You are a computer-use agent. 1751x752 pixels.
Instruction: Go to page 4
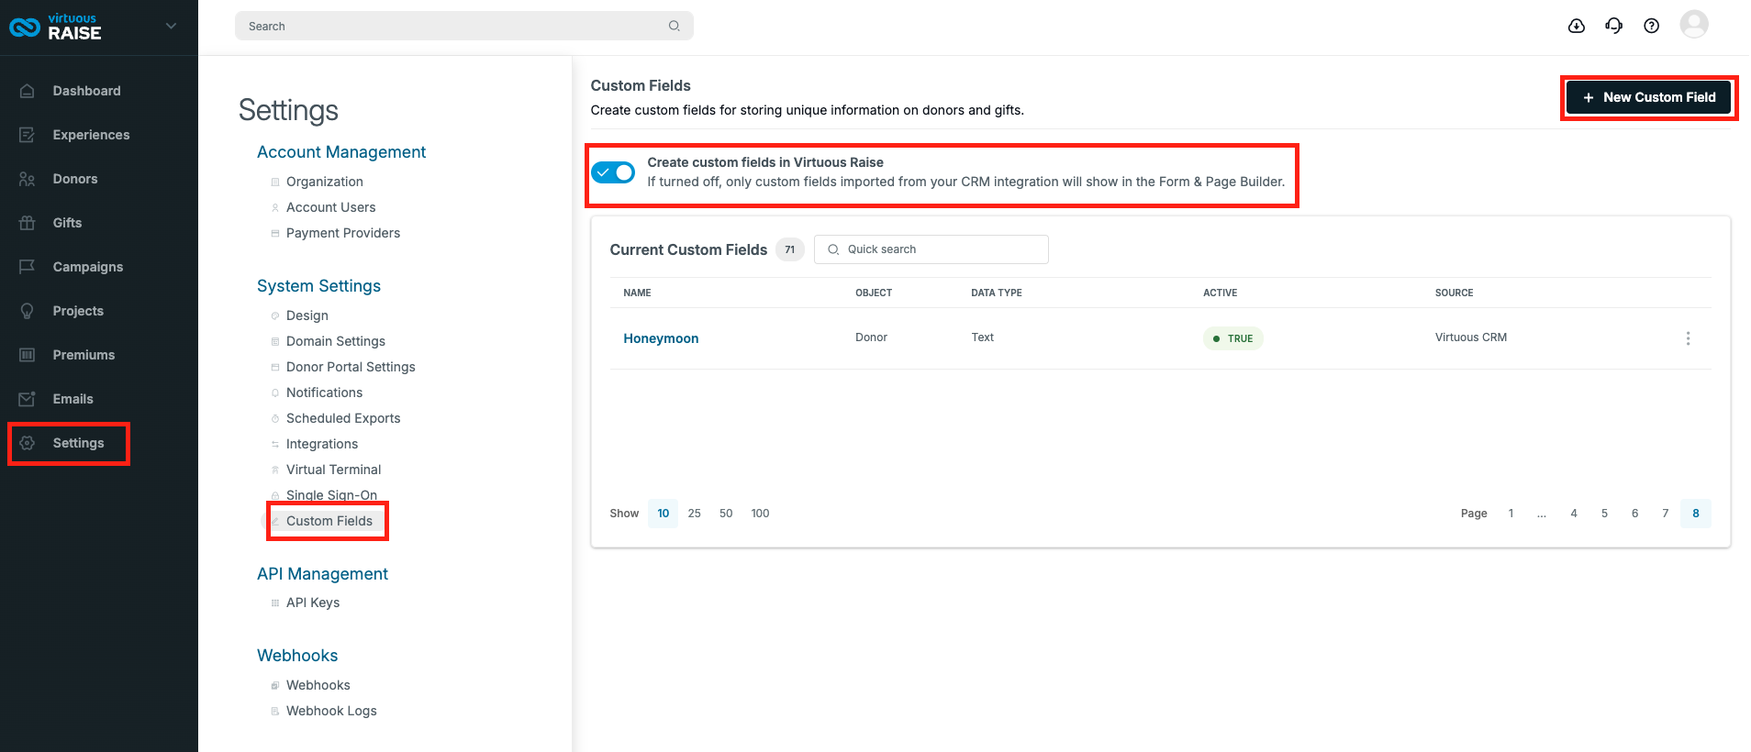click(x=1574, y=514)
